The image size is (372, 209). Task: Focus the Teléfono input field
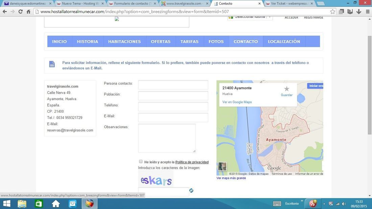coord(173,107)
